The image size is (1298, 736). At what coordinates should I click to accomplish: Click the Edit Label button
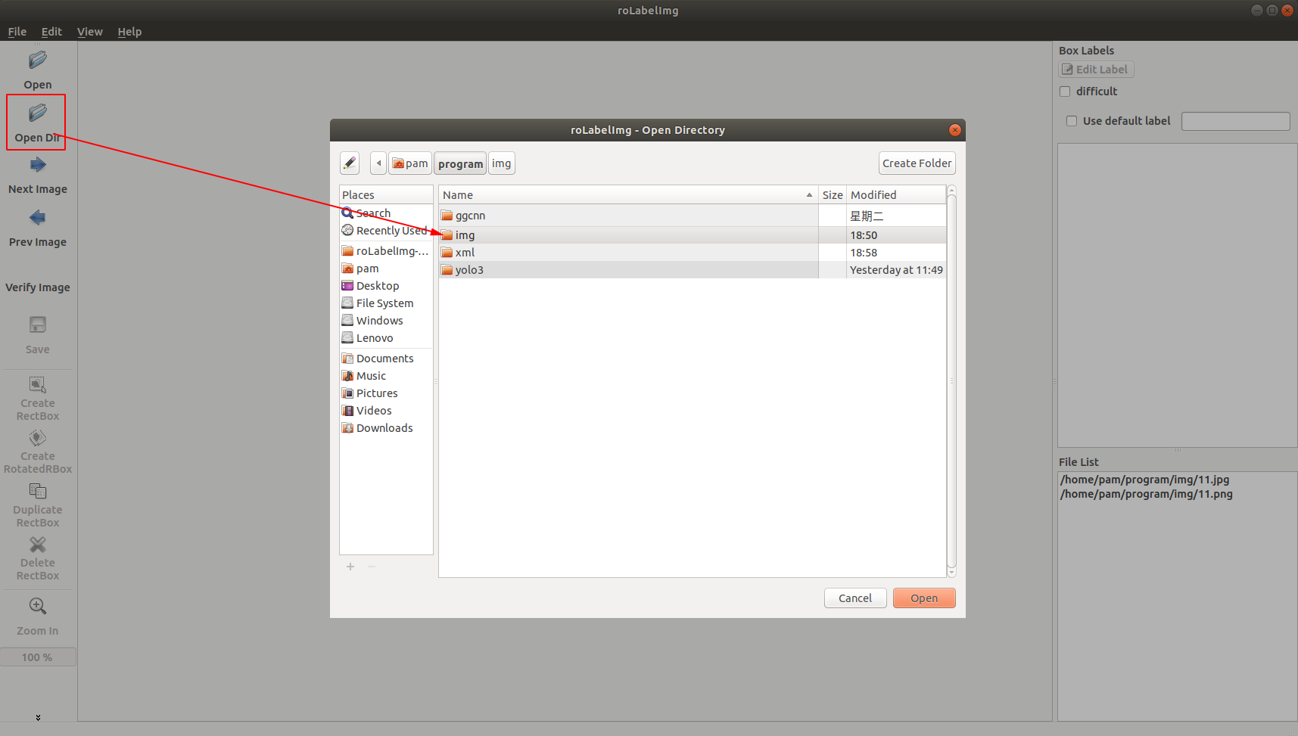(x=1096, y=70)
